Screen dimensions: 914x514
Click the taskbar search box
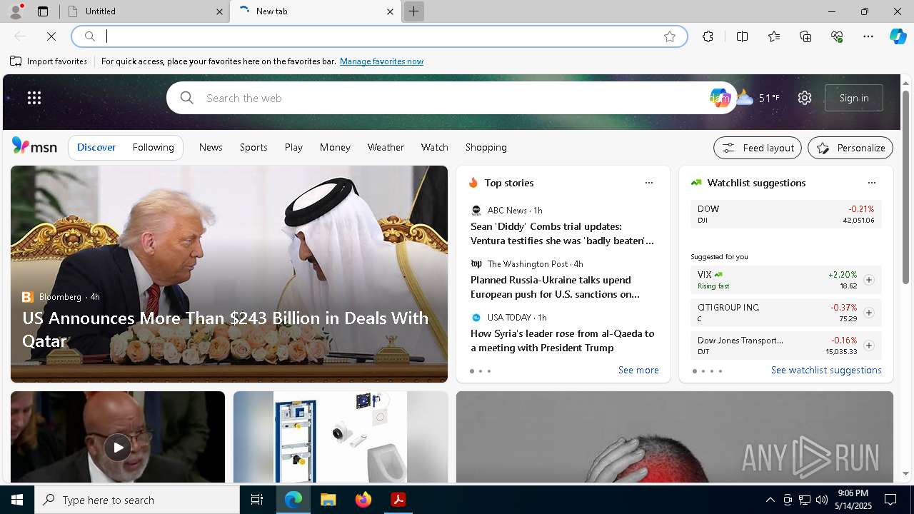(137, 500)
